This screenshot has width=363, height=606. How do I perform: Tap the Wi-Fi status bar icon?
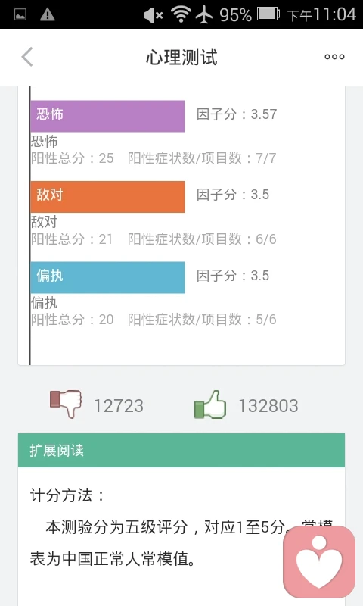181,14
